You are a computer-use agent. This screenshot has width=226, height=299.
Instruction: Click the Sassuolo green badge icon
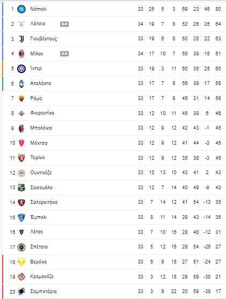21,188
